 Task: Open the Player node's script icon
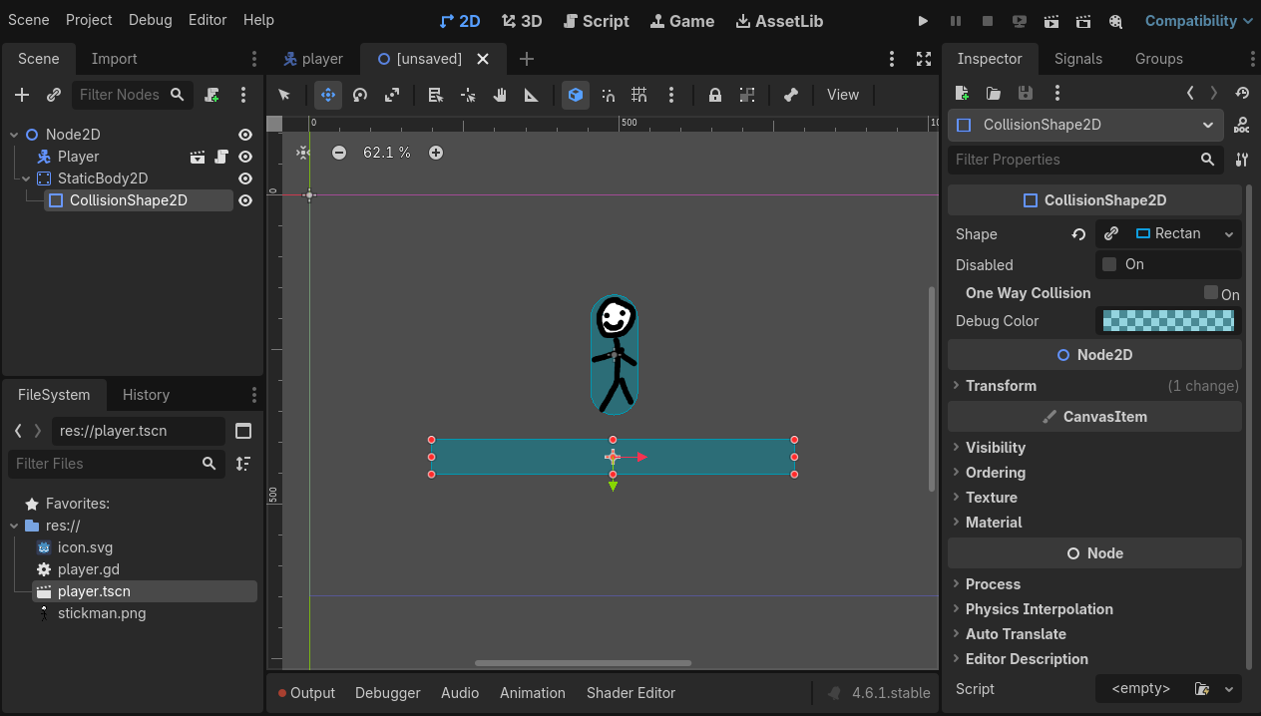click(x=221, y=157)
